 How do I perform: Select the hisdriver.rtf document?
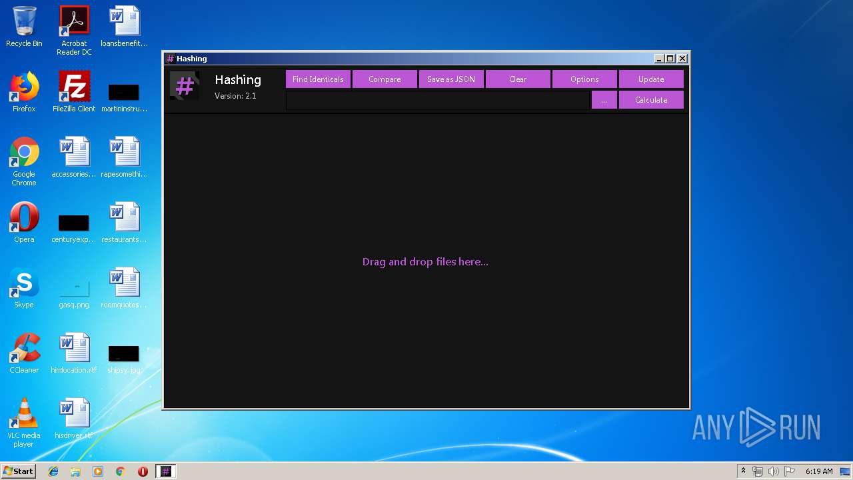pos(74,419)
